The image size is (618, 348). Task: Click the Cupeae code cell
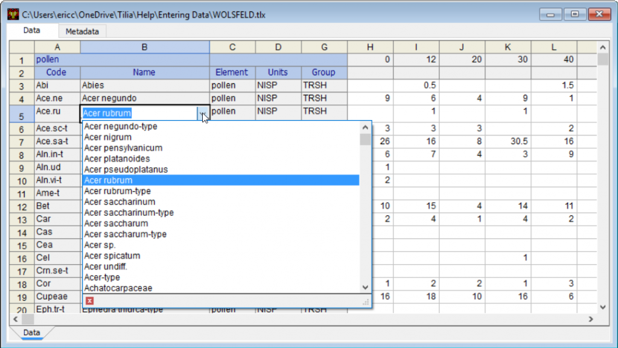57,296
